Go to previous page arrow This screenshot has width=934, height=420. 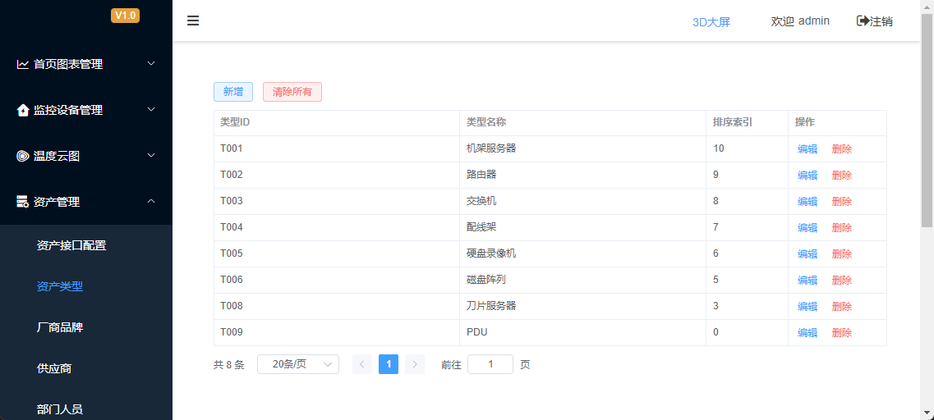pyautogui.click(x=362, y=364)
